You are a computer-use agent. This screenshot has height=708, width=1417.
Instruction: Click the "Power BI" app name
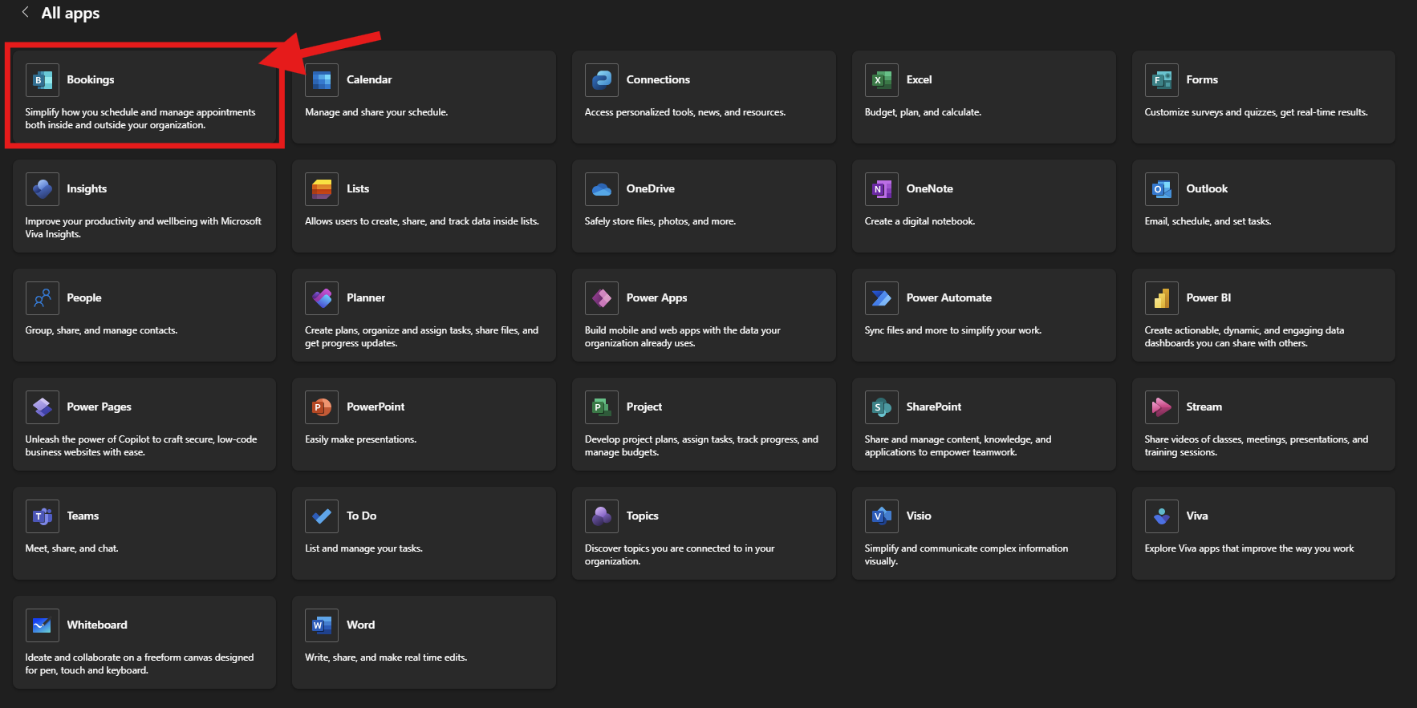(x=1208, y=297)
